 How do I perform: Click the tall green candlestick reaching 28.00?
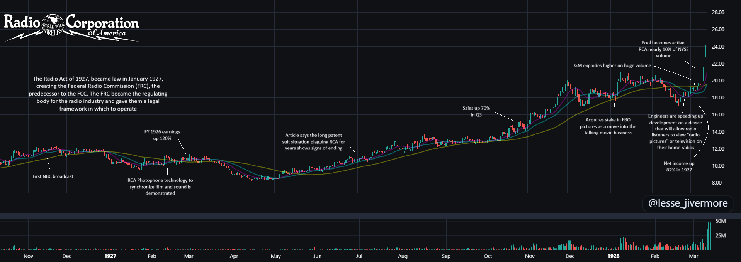pos(707,30)
